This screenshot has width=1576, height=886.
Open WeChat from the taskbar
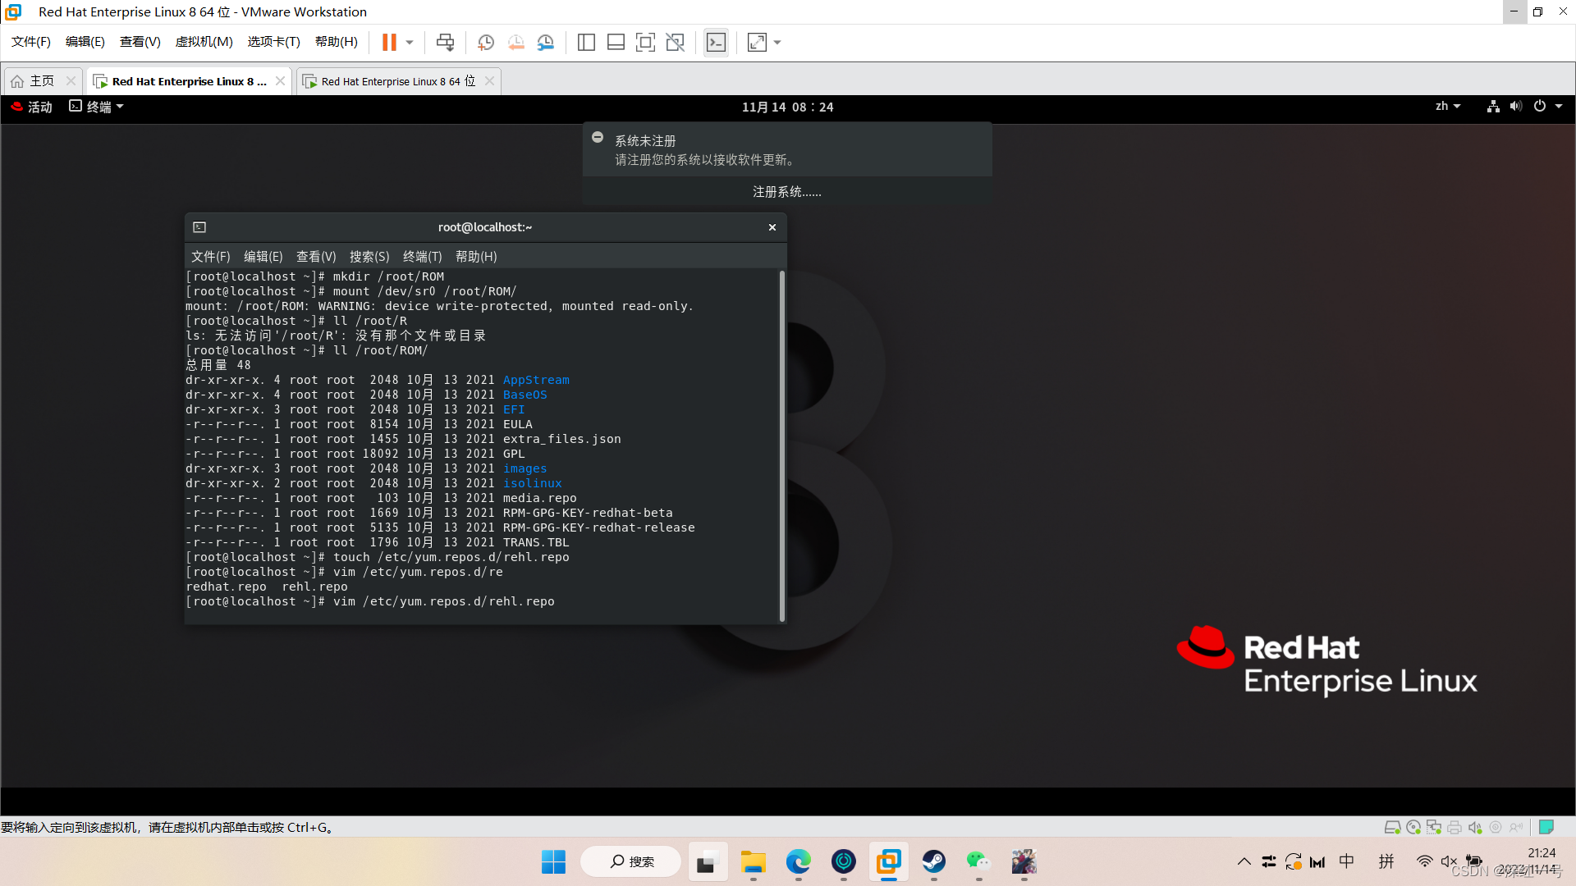(978, 861)
